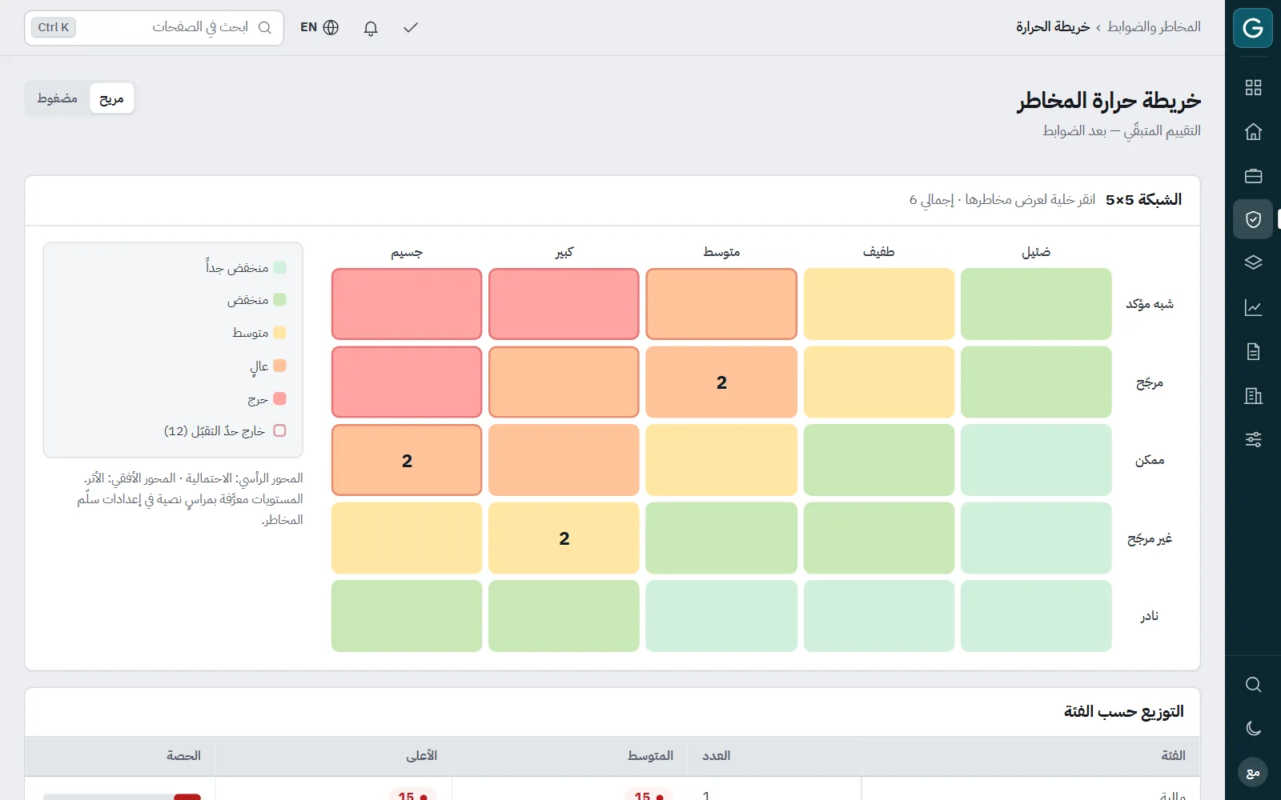Open the EN language switcher

click(x=319, y=27)
